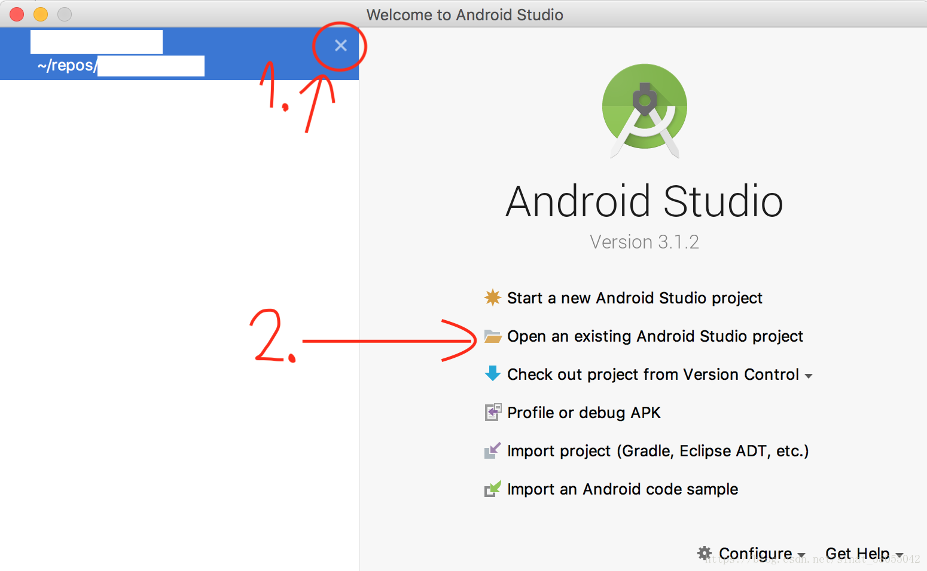The height and width of the screenshot is (571, 927).
Task: Choose Profile or debug APK
Action: point(584,413)
